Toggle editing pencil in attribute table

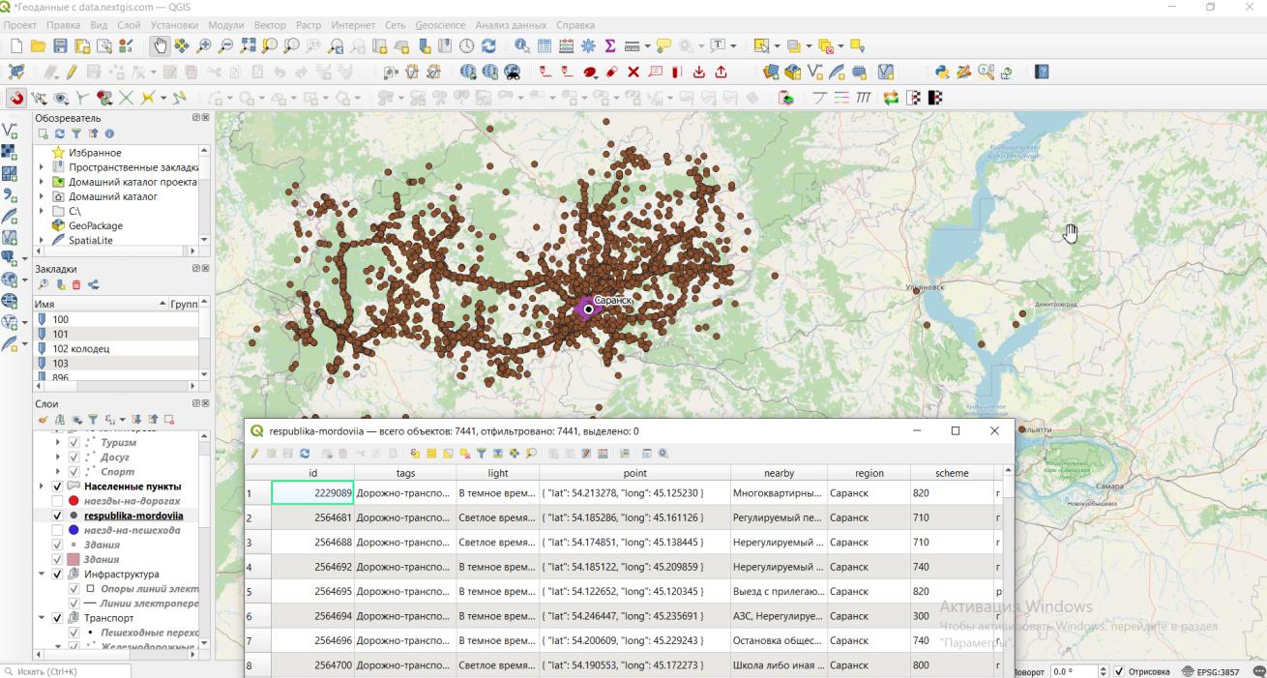pyautogui.click(x=255, y=454)
